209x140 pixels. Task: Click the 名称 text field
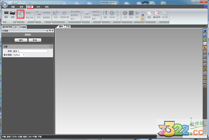30,51
